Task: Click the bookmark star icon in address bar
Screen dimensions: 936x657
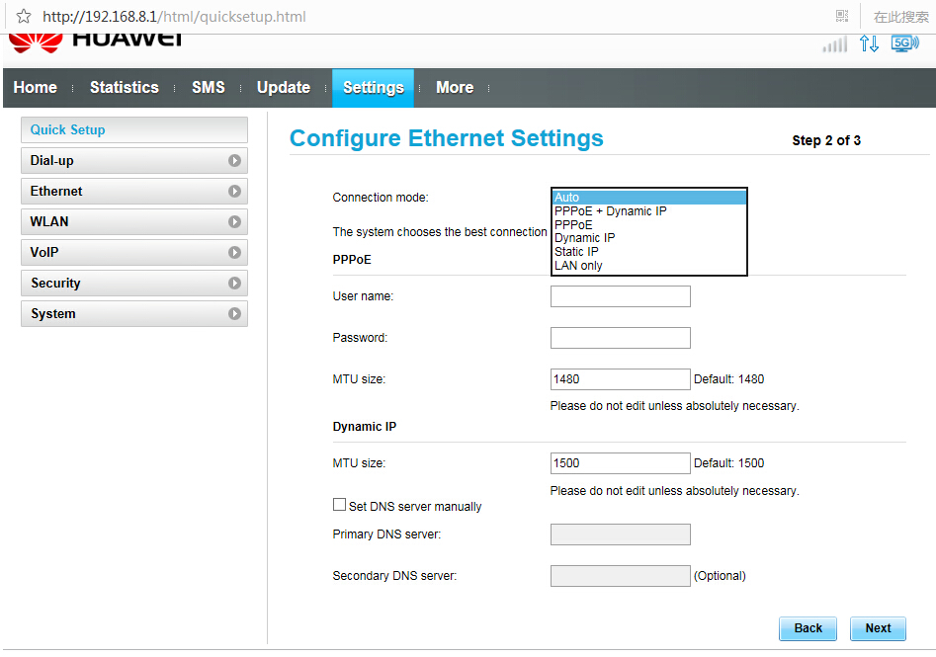Action: pos(24,17)
